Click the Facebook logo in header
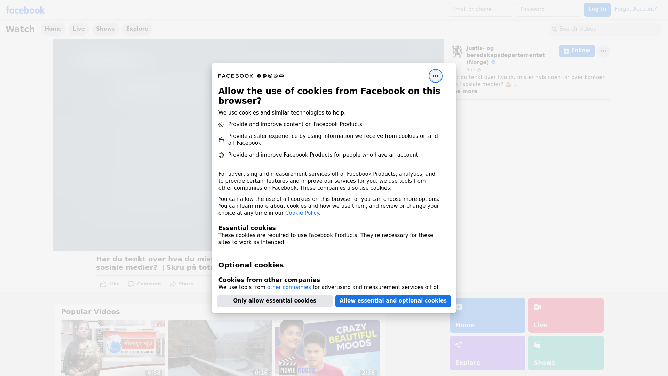Image resolution: width=668 pixels, height=376 pixels. click(25, 10)
